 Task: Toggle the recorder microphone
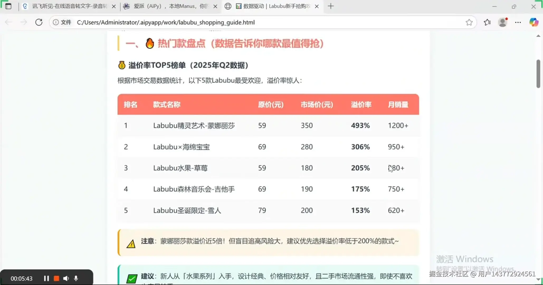click(x=76, y=278)
